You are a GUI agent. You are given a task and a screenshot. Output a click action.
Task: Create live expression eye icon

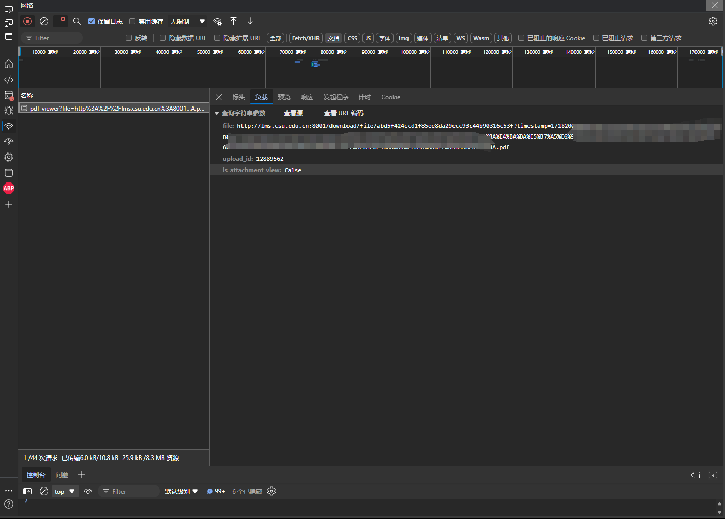click(x=88, y=491)
